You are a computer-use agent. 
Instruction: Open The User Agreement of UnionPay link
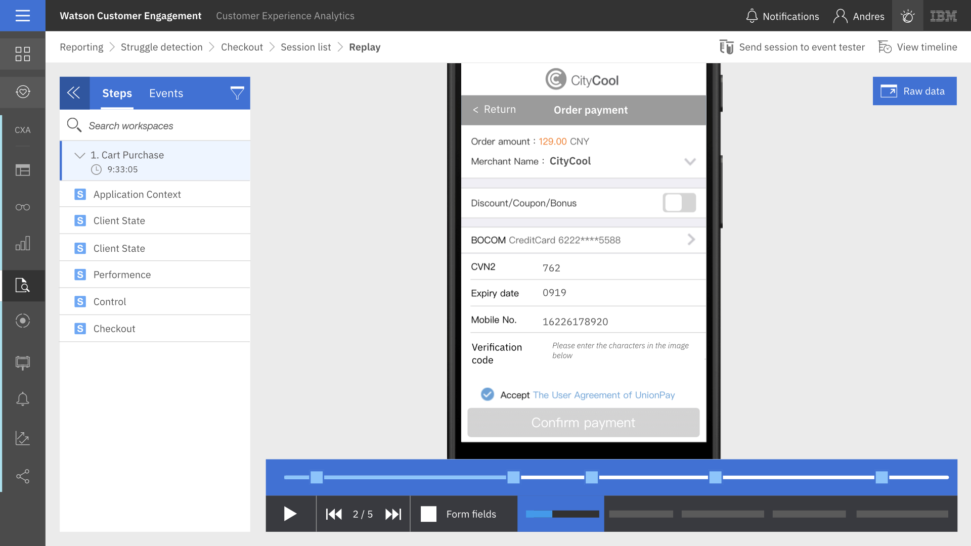[x=604, y=395]
